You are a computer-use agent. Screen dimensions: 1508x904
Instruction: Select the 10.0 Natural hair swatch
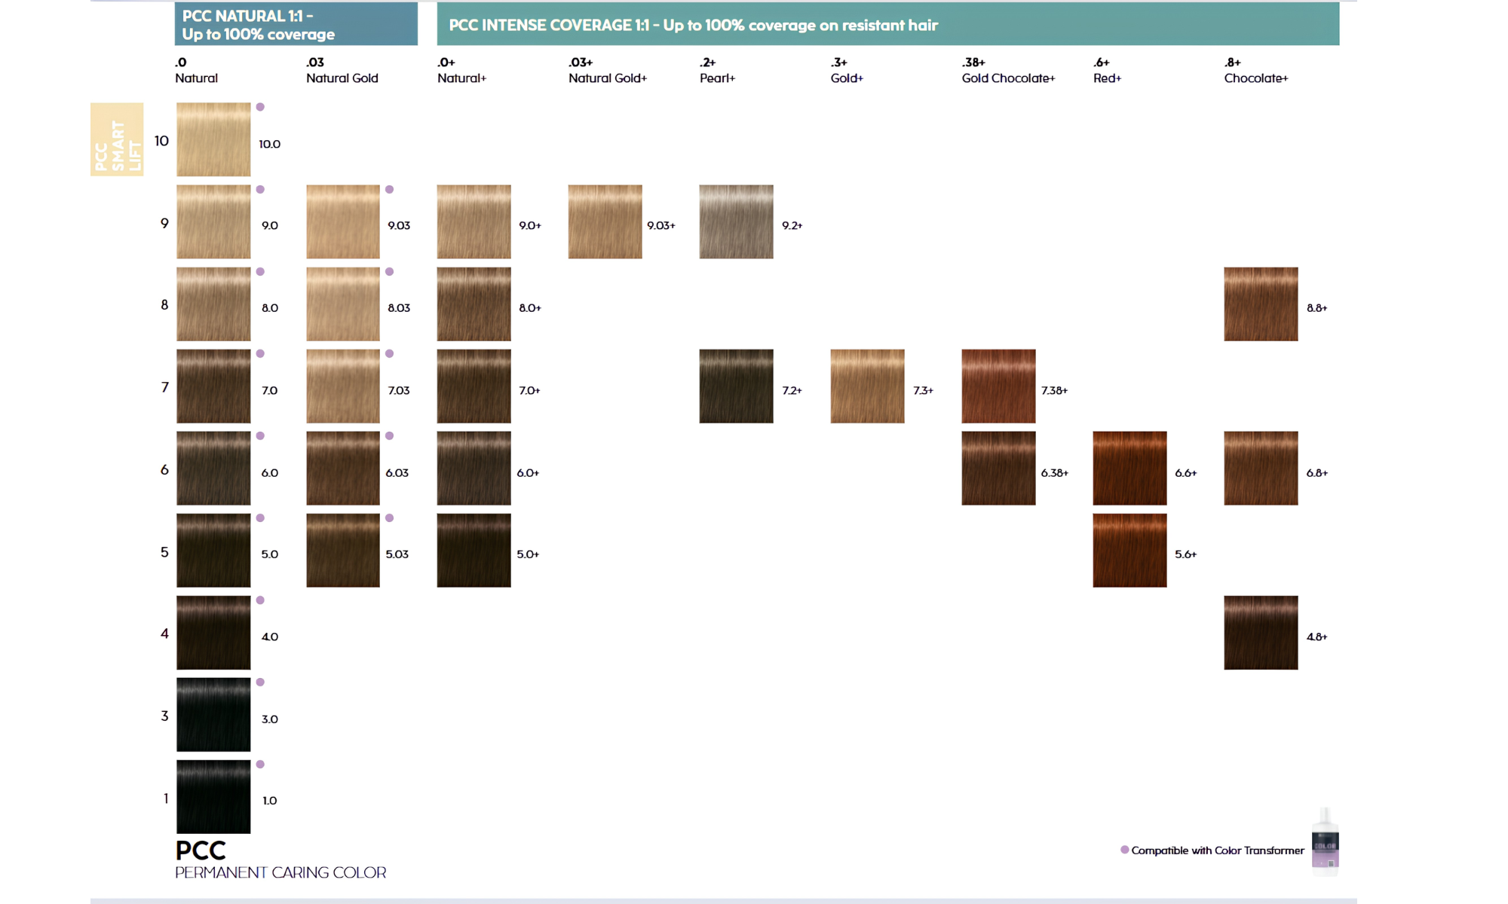213,139
